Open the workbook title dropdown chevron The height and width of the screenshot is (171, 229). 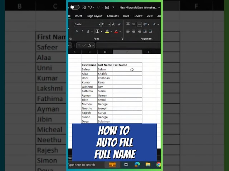click(159, 7)
